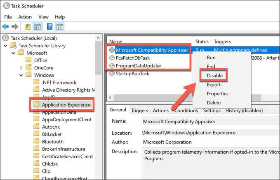Switch to the Actions tab
This screenshot has height=180, width=280.
click(x=161, y=111)
